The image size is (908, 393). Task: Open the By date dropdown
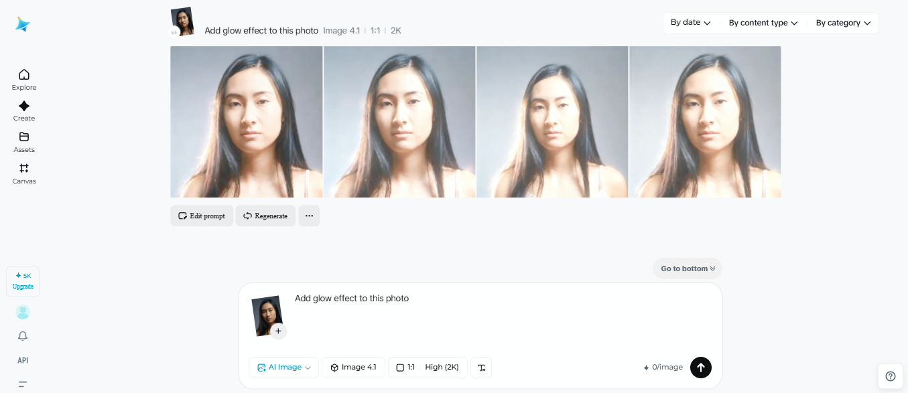pos(690,22)
